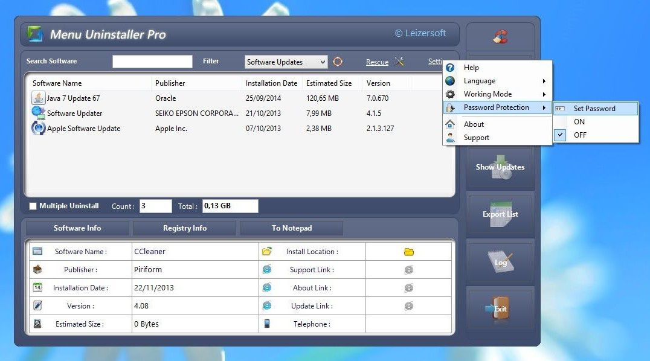Select the SEIKO EPSON CORPORA... publisher cell
Image resolution: width=650 pixels, height=361 pixels.
(x=197, y=113)
